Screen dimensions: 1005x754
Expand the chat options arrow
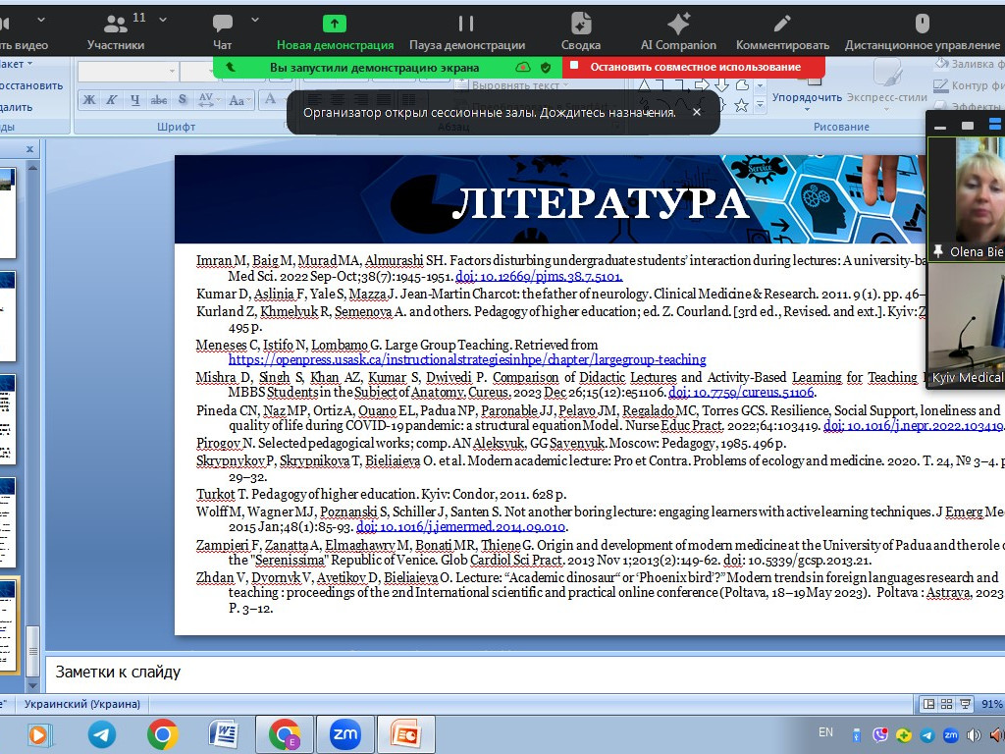click(x=255, y=20)
